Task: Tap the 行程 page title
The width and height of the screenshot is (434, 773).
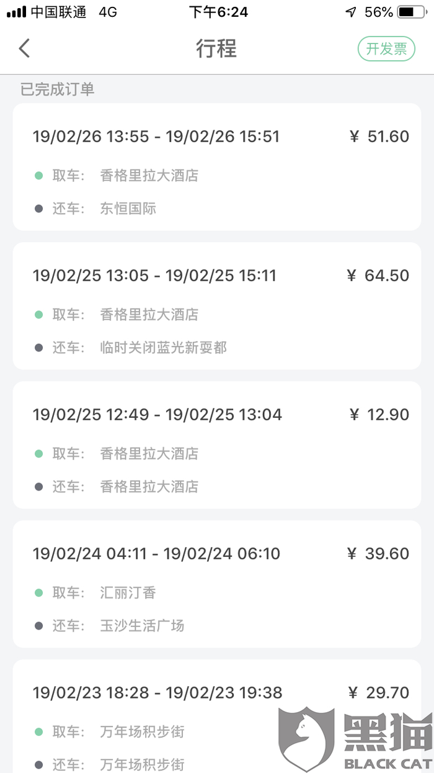Action: 216,48
